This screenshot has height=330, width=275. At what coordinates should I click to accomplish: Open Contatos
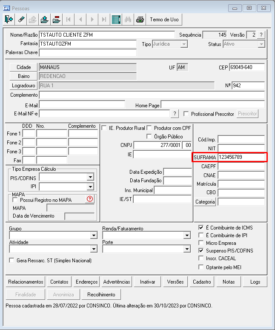click(59, 281)
